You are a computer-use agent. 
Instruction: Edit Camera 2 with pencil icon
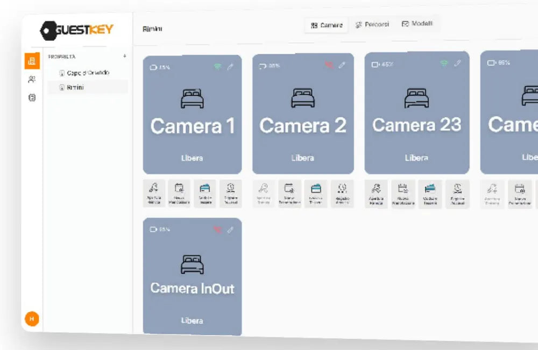click(x=342, y=65)
